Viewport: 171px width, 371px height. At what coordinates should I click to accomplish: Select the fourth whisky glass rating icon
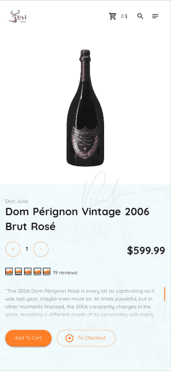37,271
